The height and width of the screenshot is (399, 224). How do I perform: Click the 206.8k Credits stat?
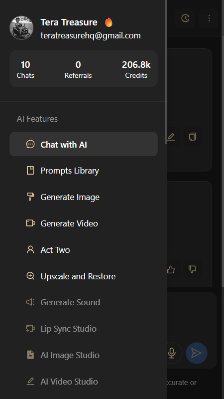coord(136,69)
